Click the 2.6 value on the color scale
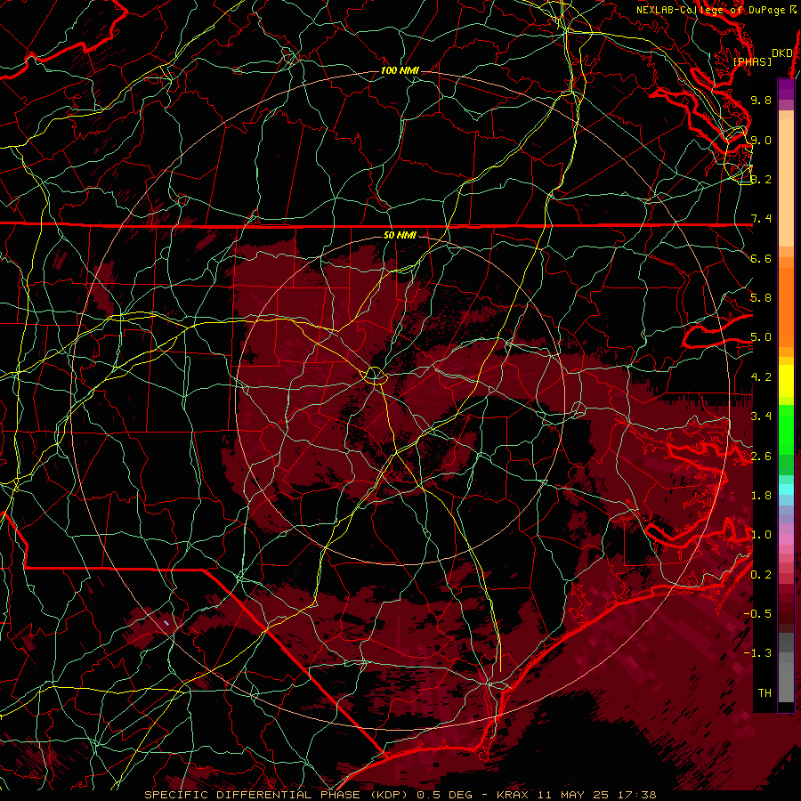This screenshot has width=801, height=801. pyautogui.click(x=761, y=457)
